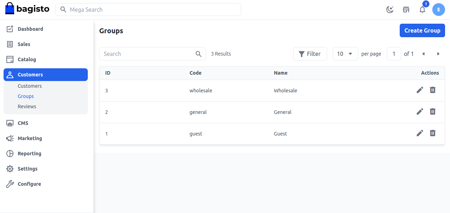Select Customers submenu under Customers
Screen dimensions: 450x213
coord(30,86)
